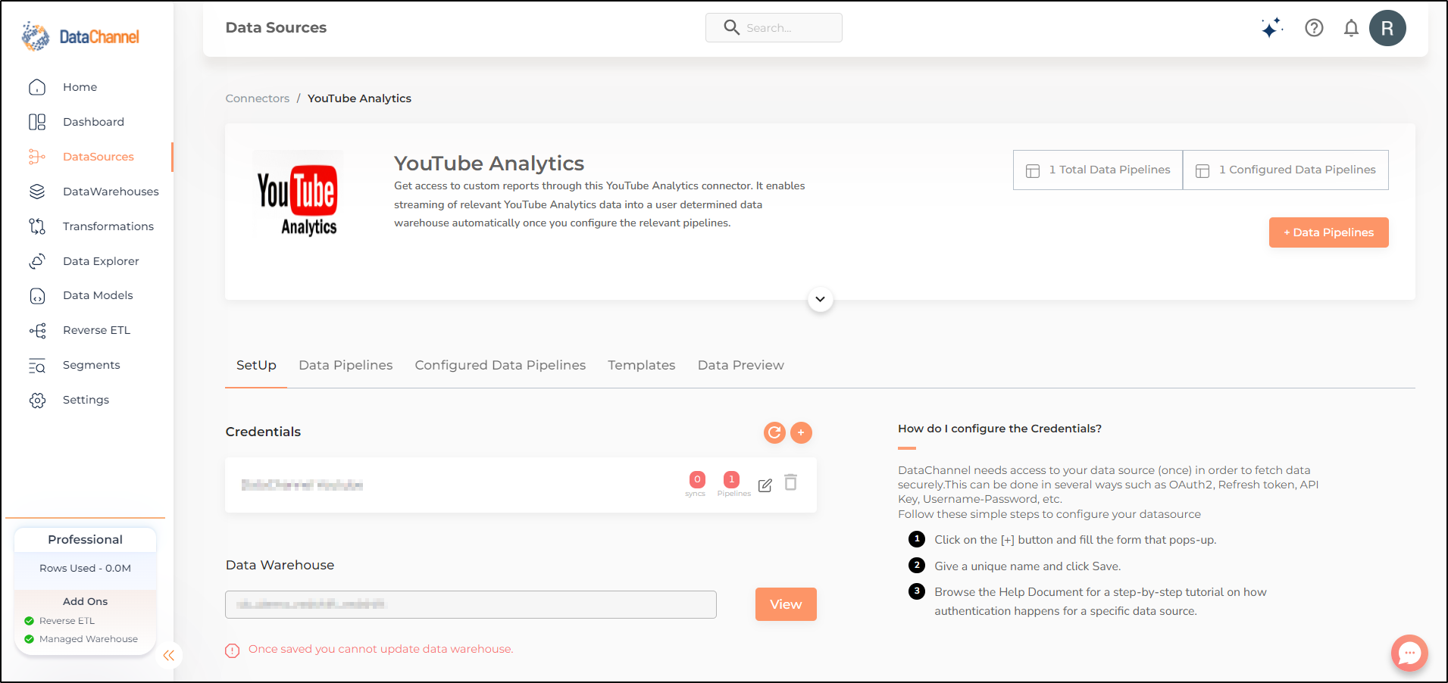Switch to the SetUp tab
The height and width of the screenshot is (683, 1448).
pyautogui.click(x=256, y=365)
